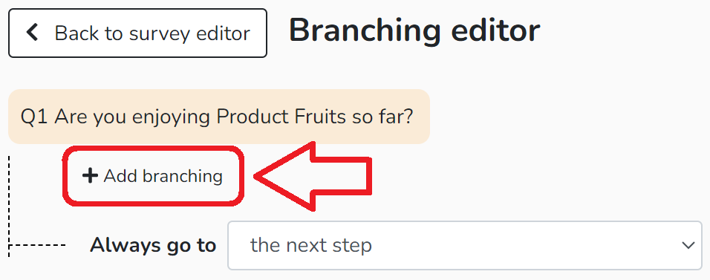Click the plus icon beside Add branching
Image resolution: width=710 pixels, height=280 pixels.
(x=90, y=176)
